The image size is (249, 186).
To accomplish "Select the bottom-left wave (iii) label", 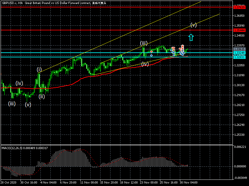I will (12, 104).
